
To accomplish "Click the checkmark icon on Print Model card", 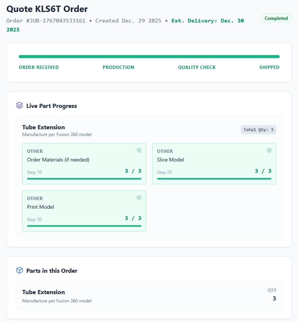I will pos(139,197).
